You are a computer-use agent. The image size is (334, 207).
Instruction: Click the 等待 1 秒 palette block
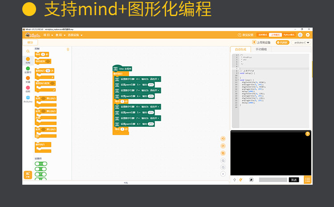(42, 54)
